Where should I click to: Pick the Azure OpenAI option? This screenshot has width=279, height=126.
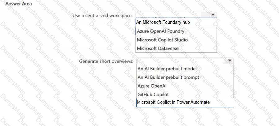(152, 86)
